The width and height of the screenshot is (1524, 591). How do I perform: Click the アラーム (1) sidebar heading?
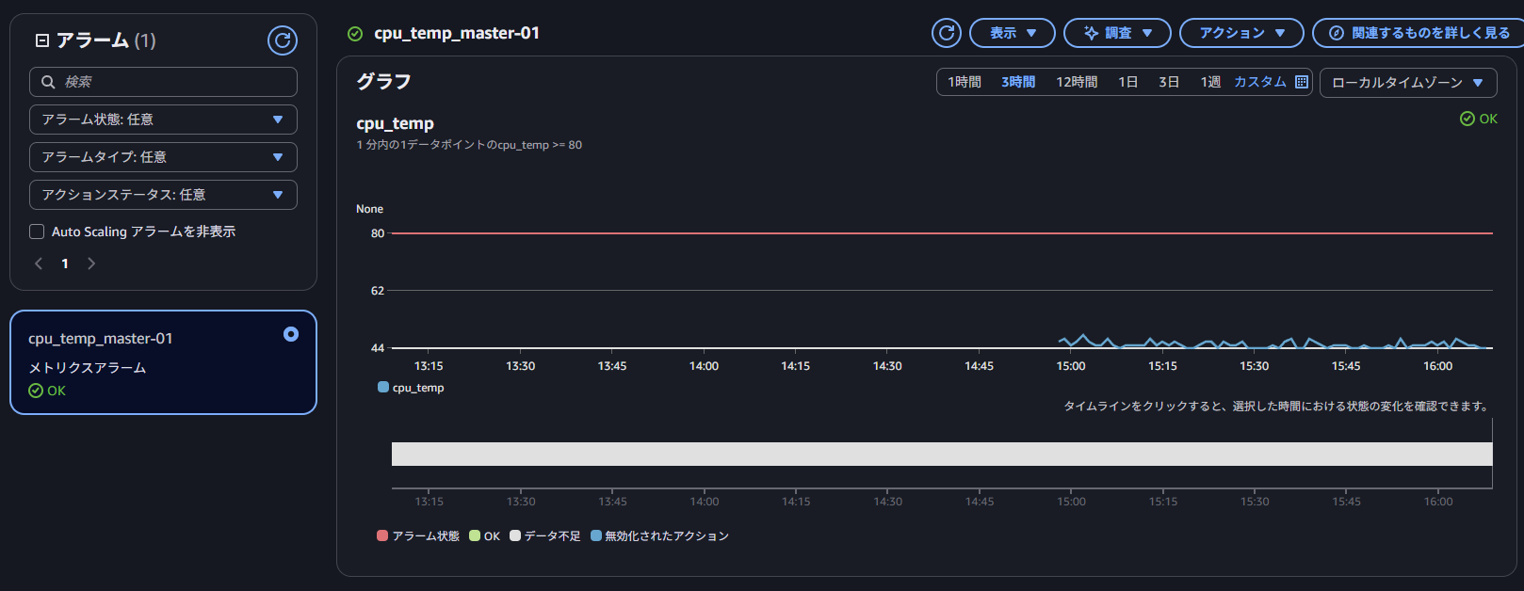(105, 40)
